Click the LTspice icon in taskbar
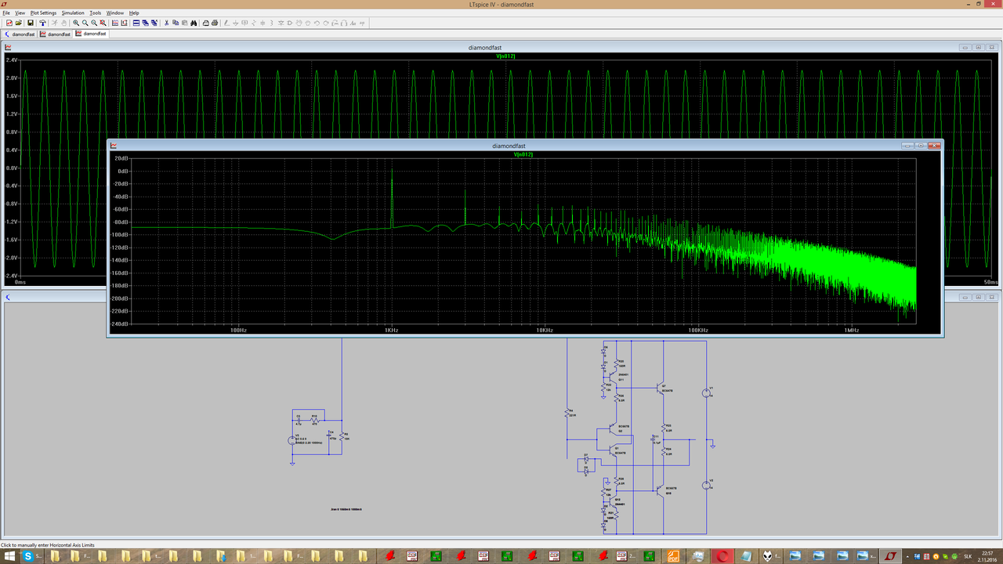The image size is (1003, 564). 890,556
